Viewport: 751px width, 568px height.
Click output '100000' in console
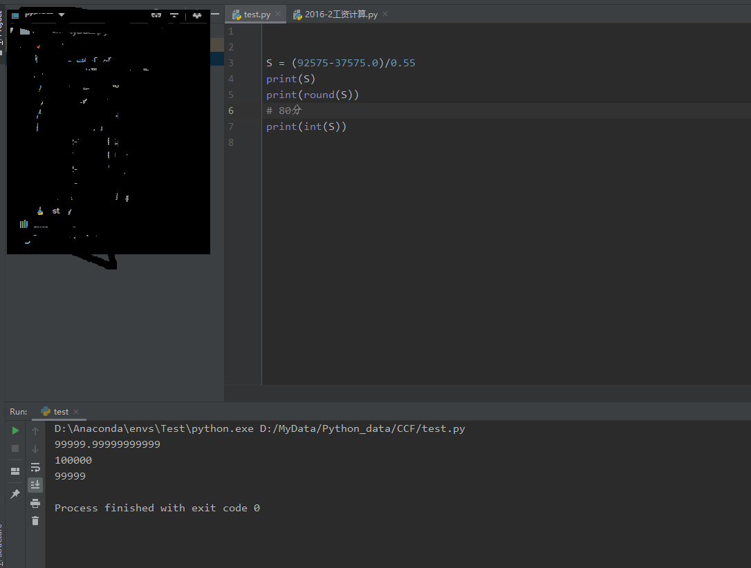click(73, 460)
